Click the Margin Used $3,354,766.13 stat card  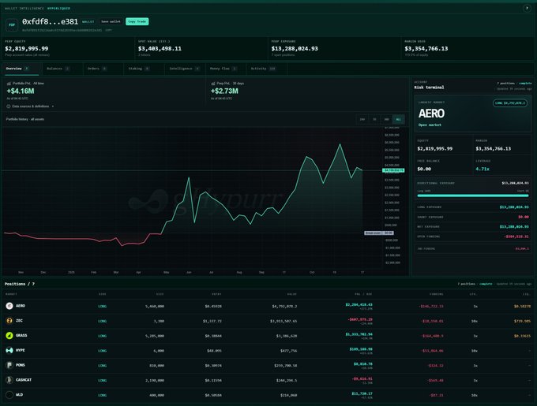[468, 48]
